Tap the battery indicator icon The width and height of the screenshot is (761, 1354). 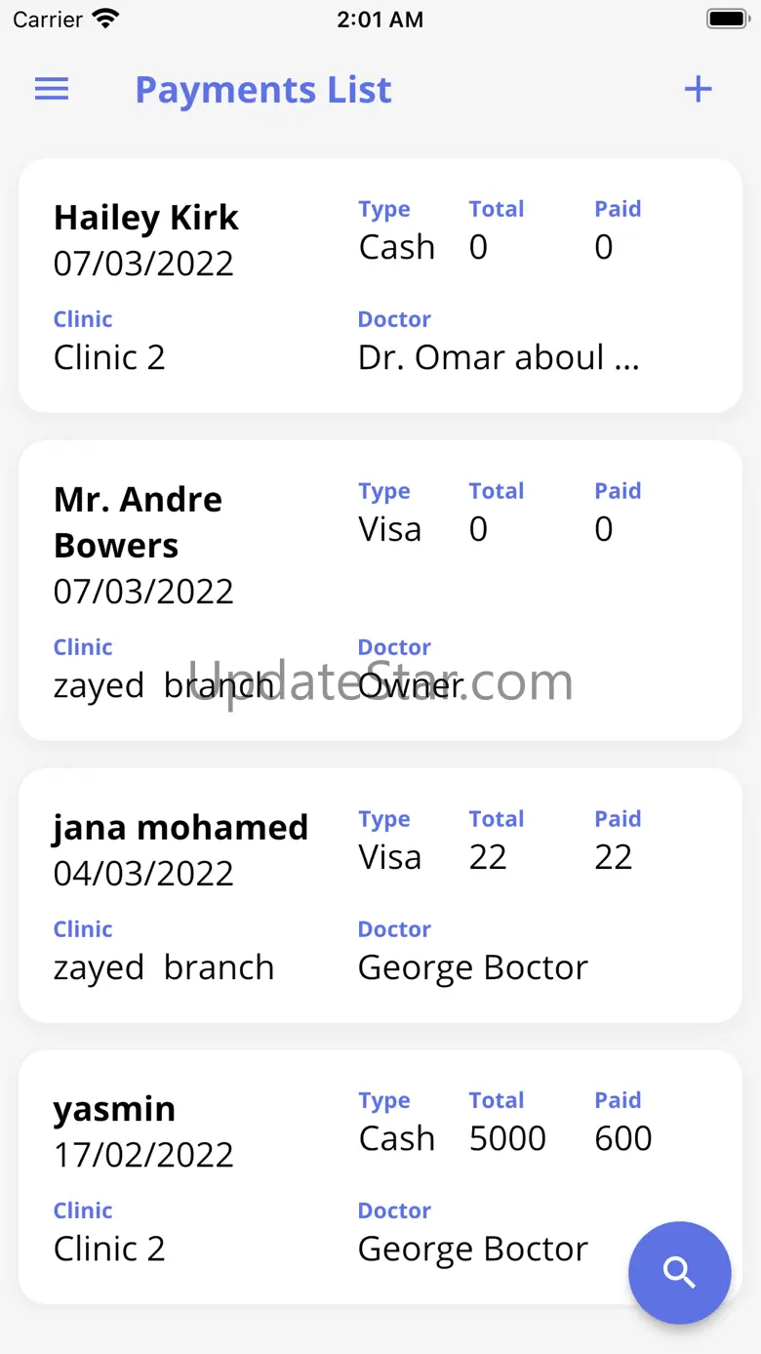[726, 19]
